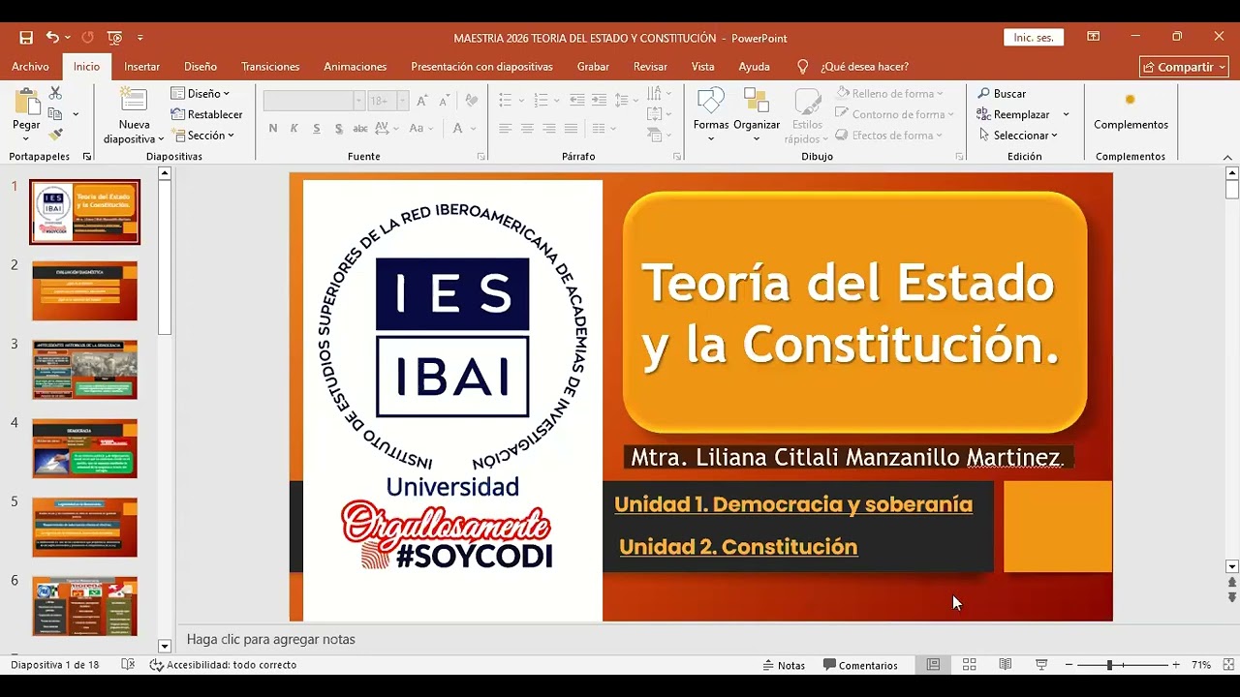Open Buscar find tool
This screenshot has height=697, width=1240.
pyautogui.click(x=1002, y=94)
